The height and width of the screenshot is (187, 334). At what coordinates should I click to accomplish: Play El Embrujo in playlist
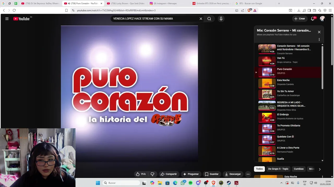click(287, 117)
